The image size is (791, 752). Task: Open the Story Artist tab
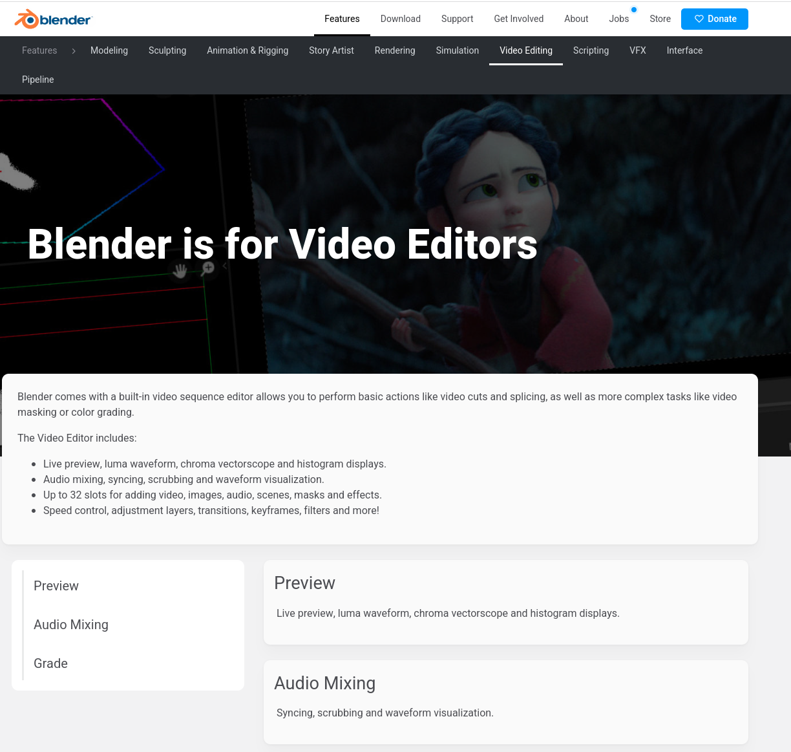(x=332, y=50)
